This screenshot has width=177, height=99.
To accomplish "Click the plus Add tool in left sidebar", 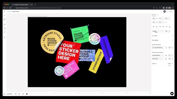I will pyautogui.click(x=4, y=15).
